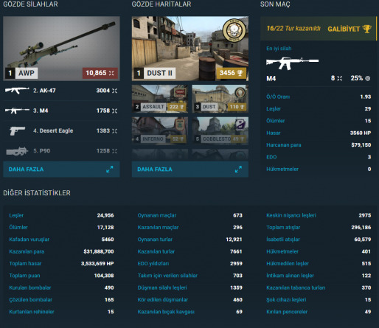Click the AK-47 rifle icon
Viewport: 379px width, 328px height.
[x=17, y=91]
